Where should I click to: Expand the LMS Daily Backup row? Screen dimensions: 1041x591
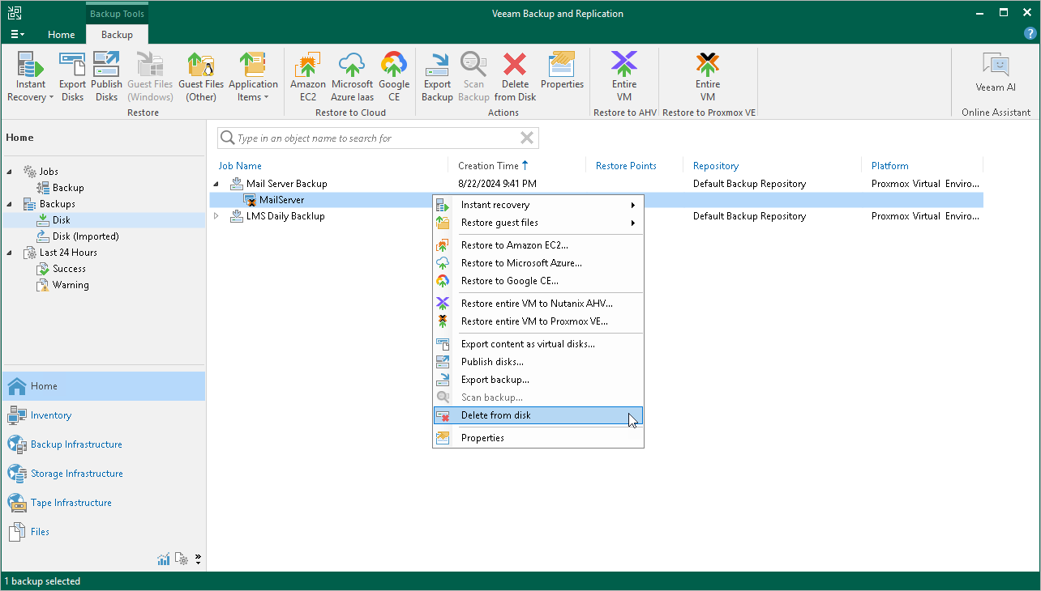coord(216,216)
